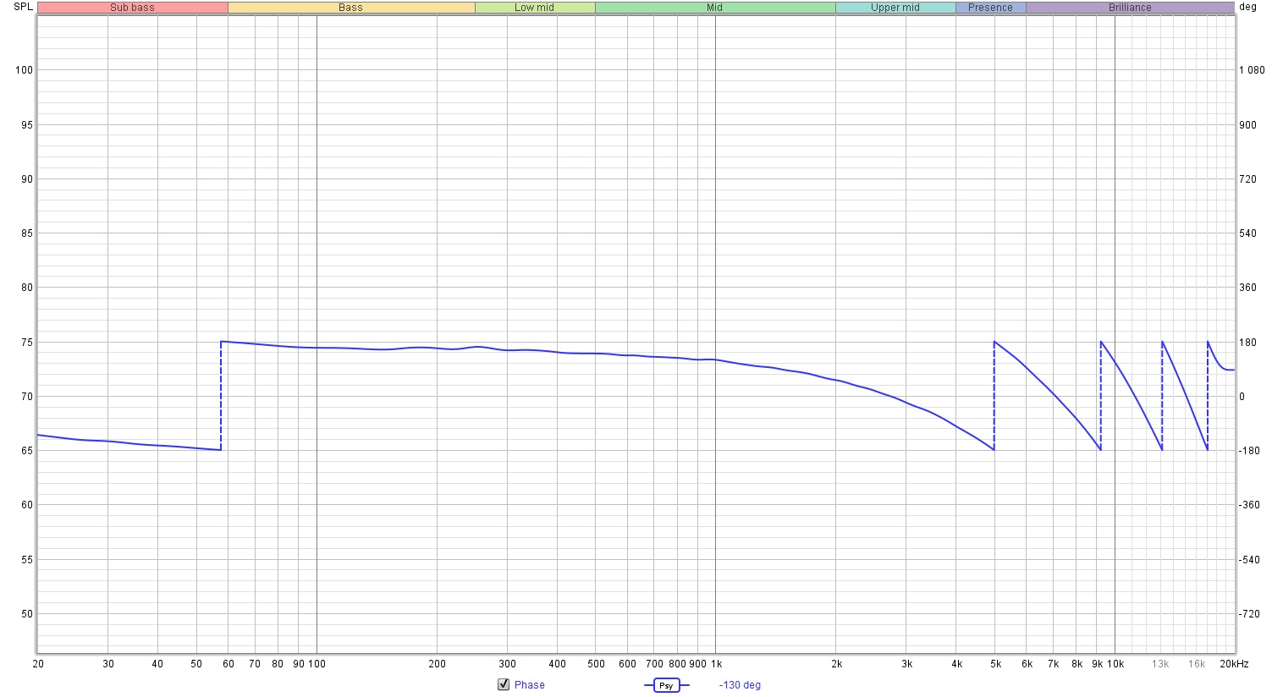
Task: Select the 900 degree axis value
Action: (x=1248, y=125)
